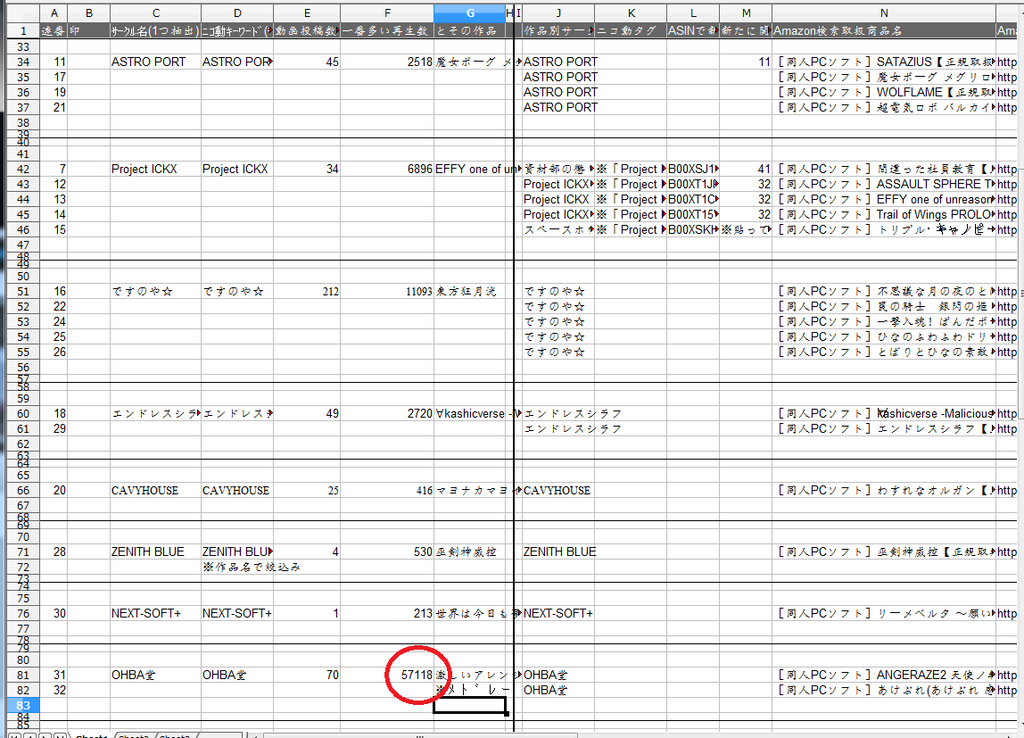Click the cell with value 57118
The image size is (1024, 738).
[387, 675]
